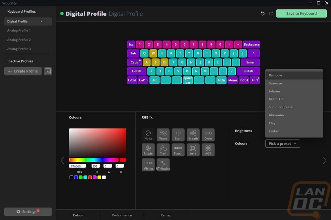Screen dimensions: 331x220
Task: Activate the RT display effect
Action: [163, 165]
